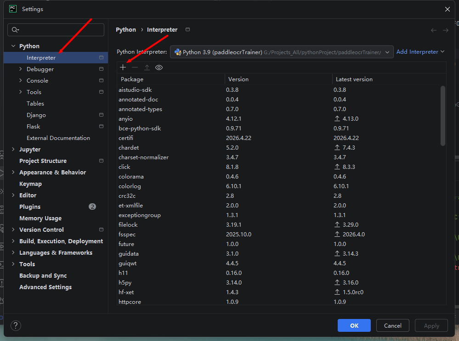459x341 pixels.
Task: Open the Flask settings page
Action: [x=34, y=126]
